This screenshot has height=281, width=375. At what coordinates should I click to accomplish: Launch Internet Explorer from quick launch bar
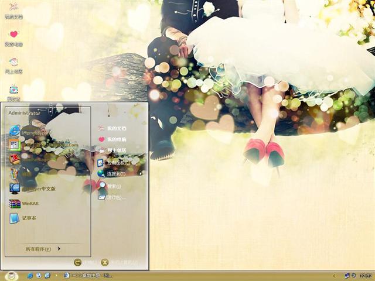30,276
